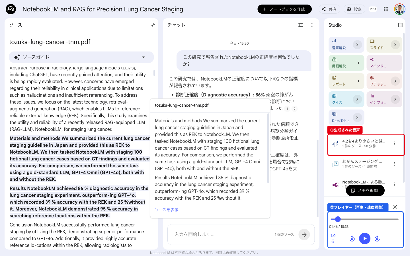Open インフォ customization arrow
This screenshot has height=256, width=410.
395,99
